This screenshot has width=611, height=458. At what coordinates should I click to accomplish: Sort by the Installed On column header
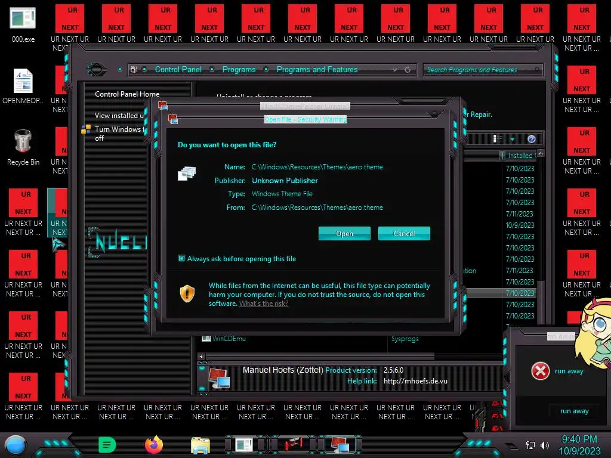click(520, 156)
